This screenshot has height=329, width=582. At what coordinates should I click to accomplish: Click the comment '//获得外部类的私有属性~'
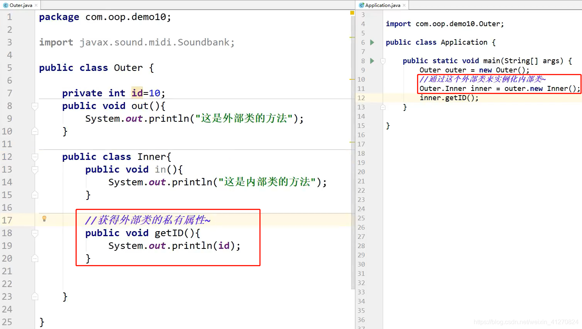pyautogui.click(x=148, y=220)
